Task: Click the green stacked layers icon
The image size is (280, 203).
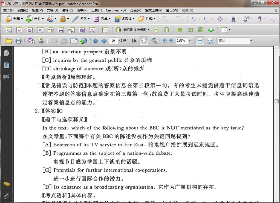Action: click(x=211, y=30)
